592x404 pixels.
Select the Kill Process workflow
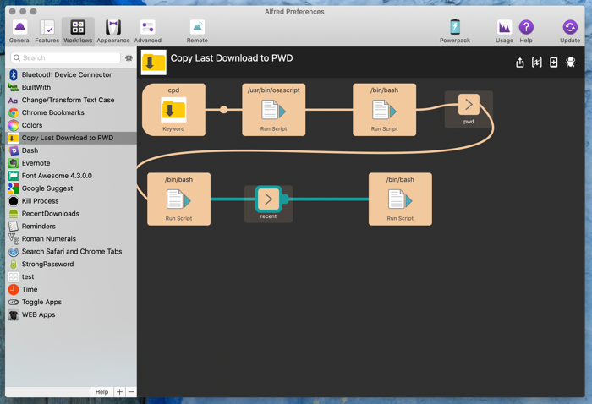click(x=71, y=201)
